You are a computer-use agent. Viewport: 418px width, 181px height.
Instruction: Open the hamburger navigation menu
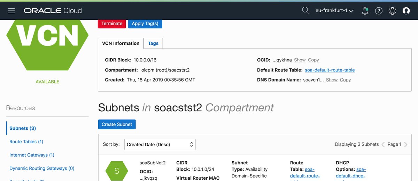11,11
